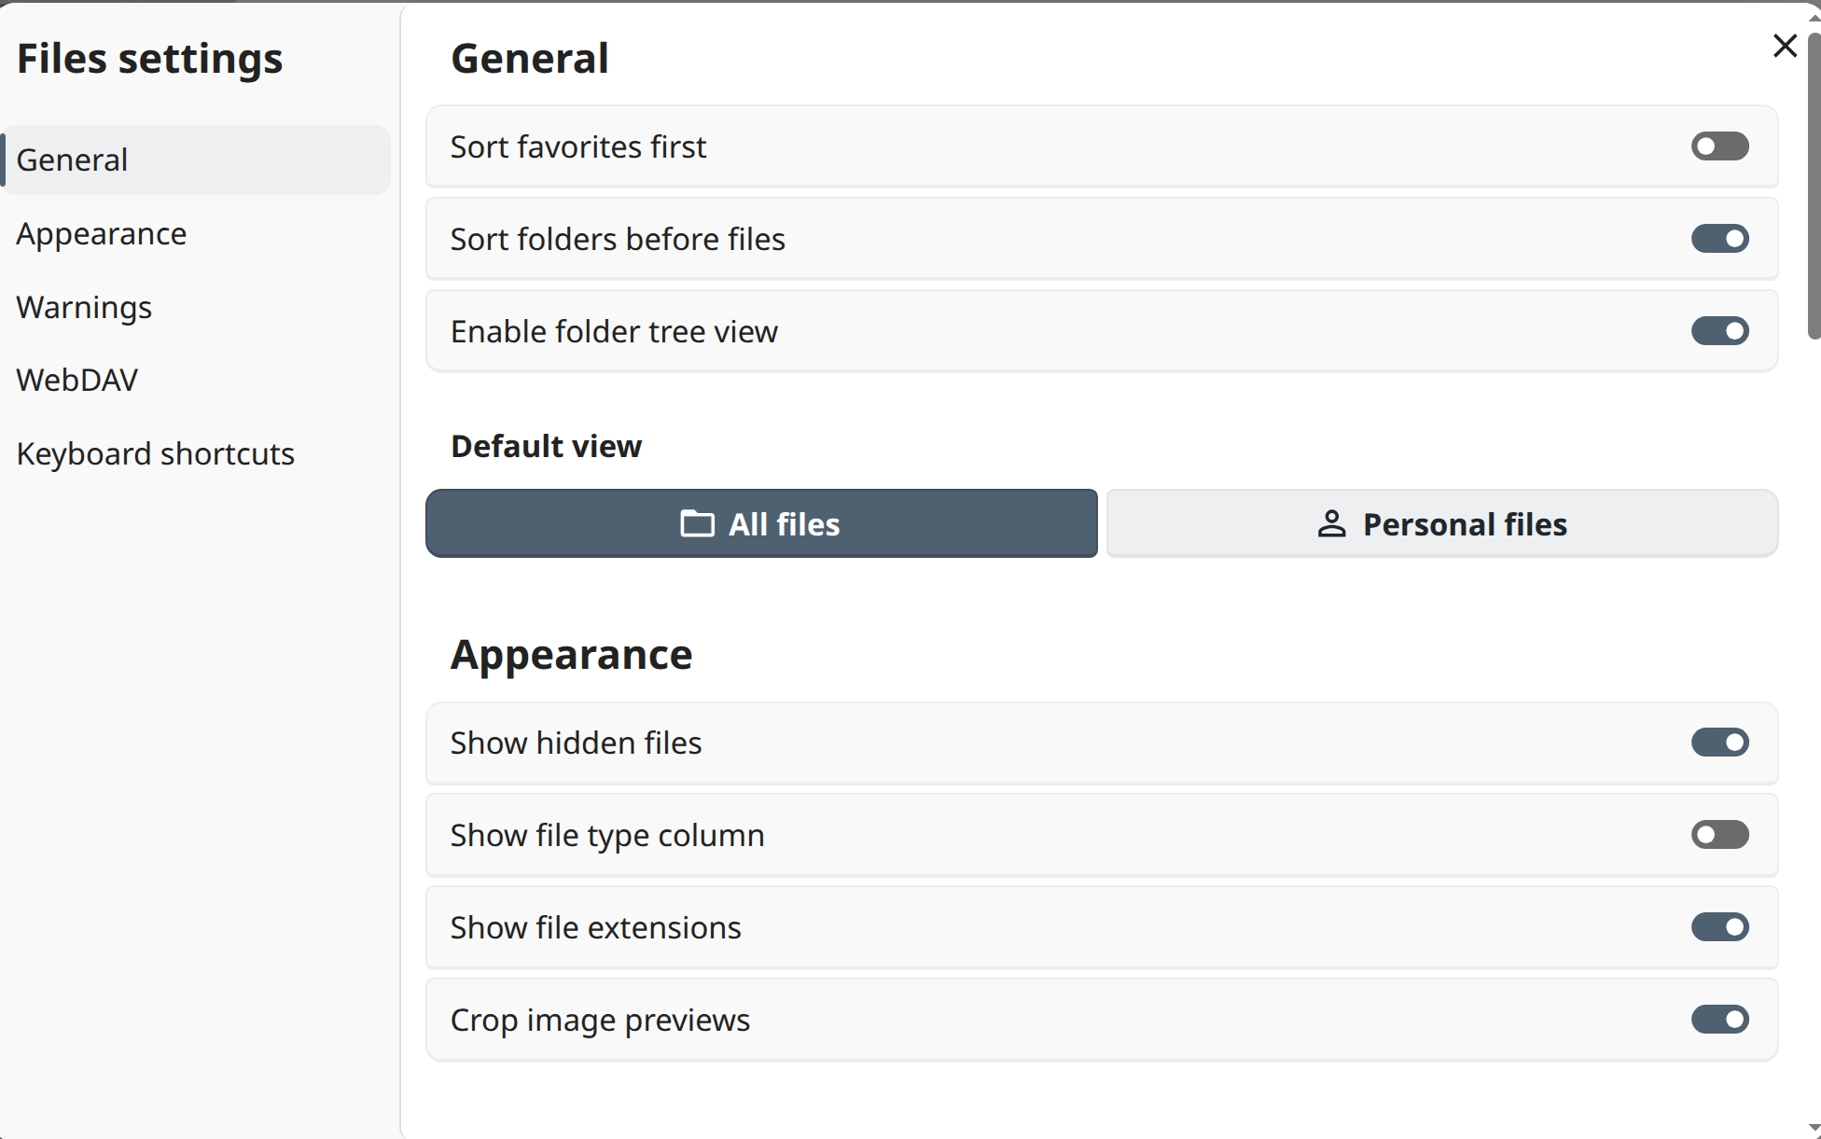Choose Personal files as default view
The width and height of the screenshot is (1821, 1139).
click(x=1441, y=523)
